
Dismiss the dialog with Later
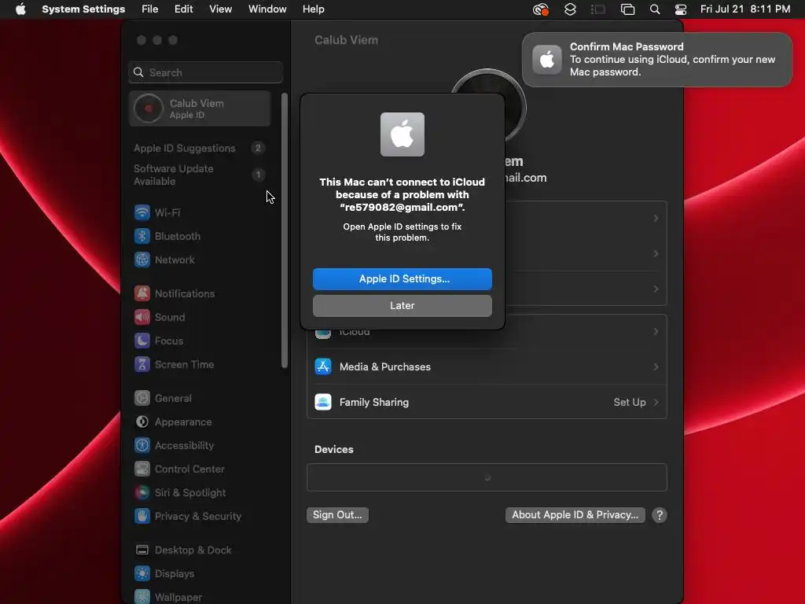402,306
